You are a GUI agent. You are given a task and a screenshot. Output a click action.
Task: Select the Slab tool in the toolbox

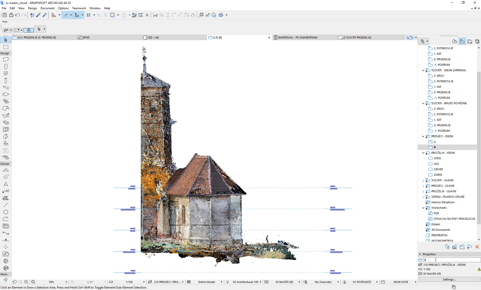click(6, 94)
